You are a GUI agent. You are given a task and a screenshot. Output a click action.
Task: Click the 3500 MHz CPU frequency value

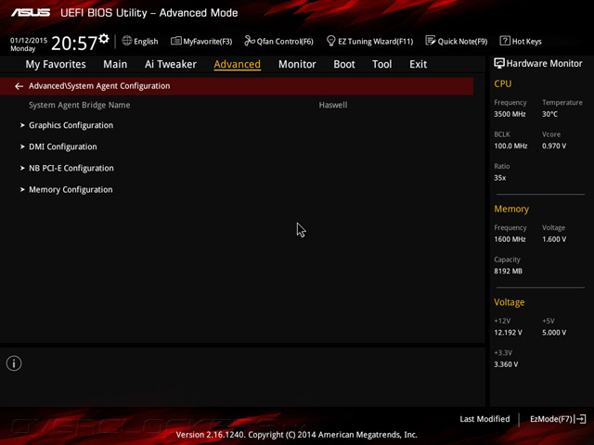tap(510, 114)
